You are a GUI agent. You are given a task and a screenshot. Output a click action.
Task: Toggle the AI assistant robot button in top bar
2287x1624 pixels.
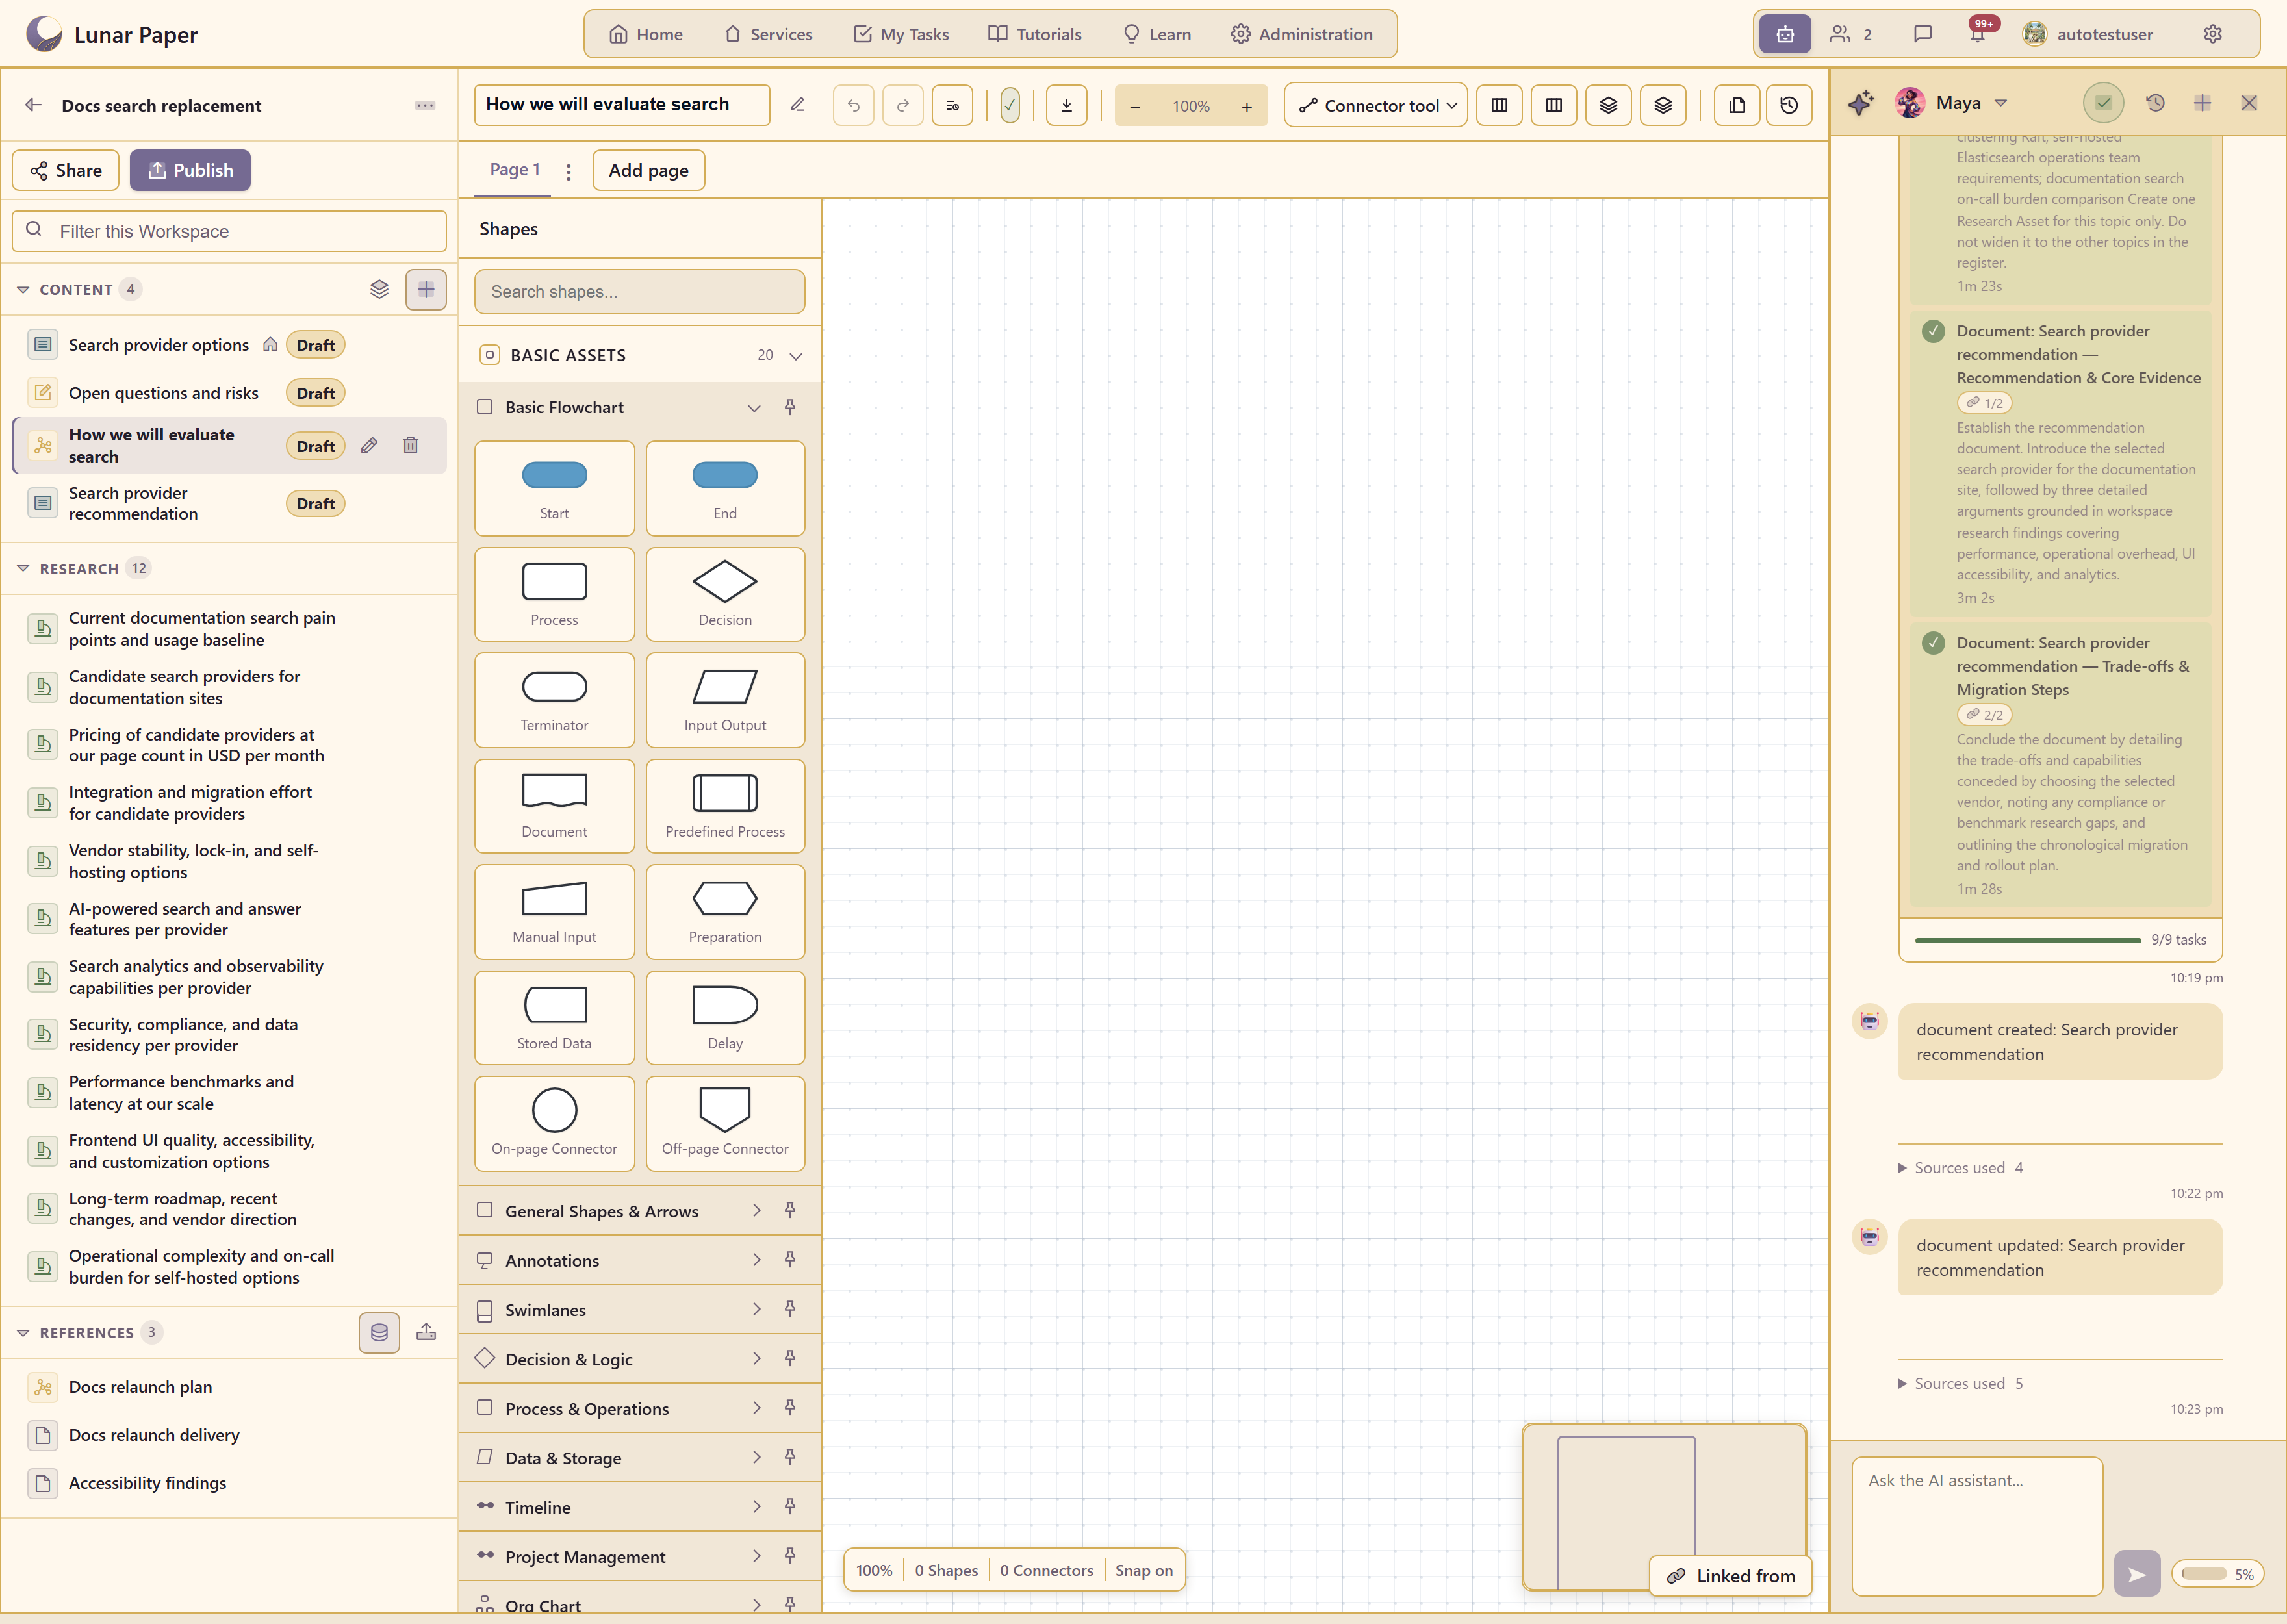tap(1785, 34)
